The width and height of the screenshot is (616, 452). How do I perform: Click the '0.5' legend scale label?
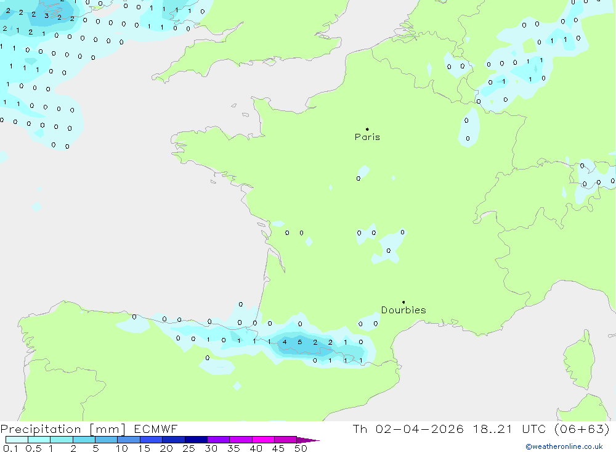point(33,448)
